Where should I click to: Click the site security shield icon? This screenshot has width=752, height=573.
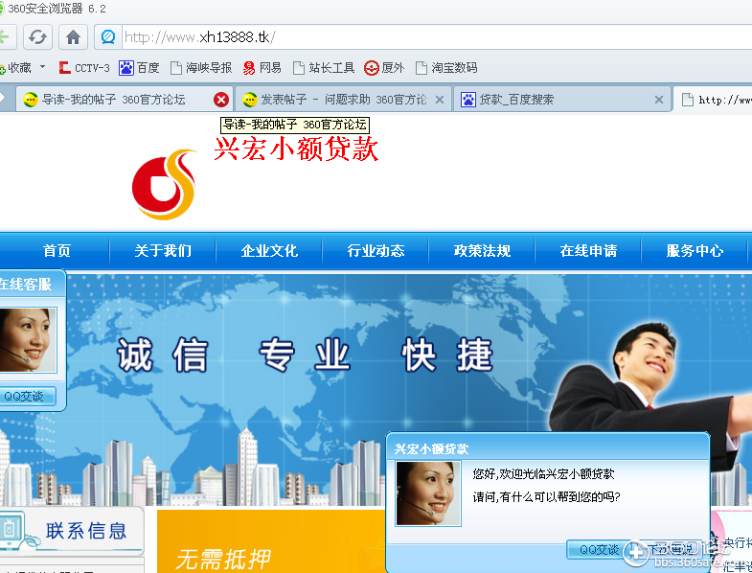(108, 37)
